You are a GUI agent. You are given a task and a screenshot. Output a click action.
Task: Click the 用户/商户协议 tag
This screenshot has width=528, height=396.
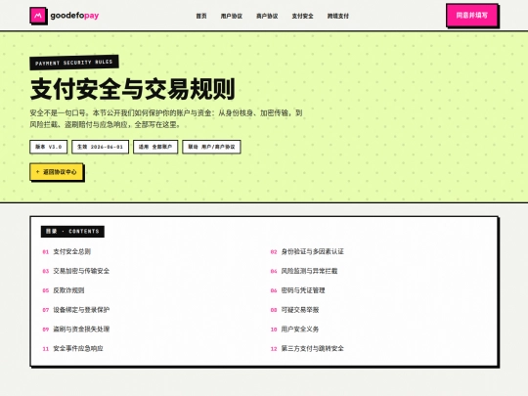(211, 147)
